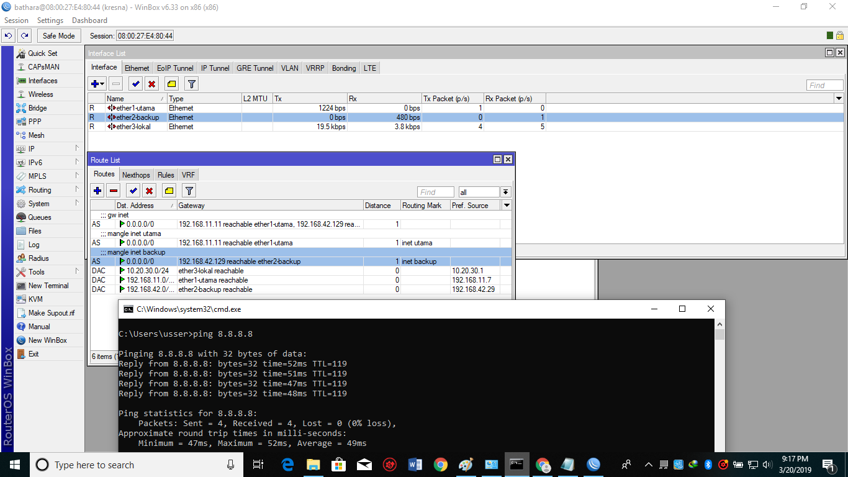Open the add-interface dropdown arrow

pyautogui.click(x=102, y=83)
